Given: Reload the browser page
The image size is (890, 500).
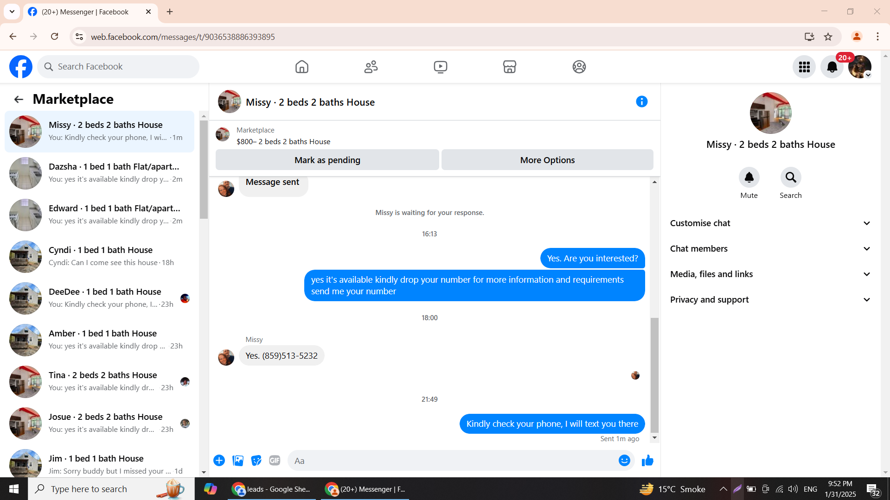Looking at the screenshot, I should point(55,37).
